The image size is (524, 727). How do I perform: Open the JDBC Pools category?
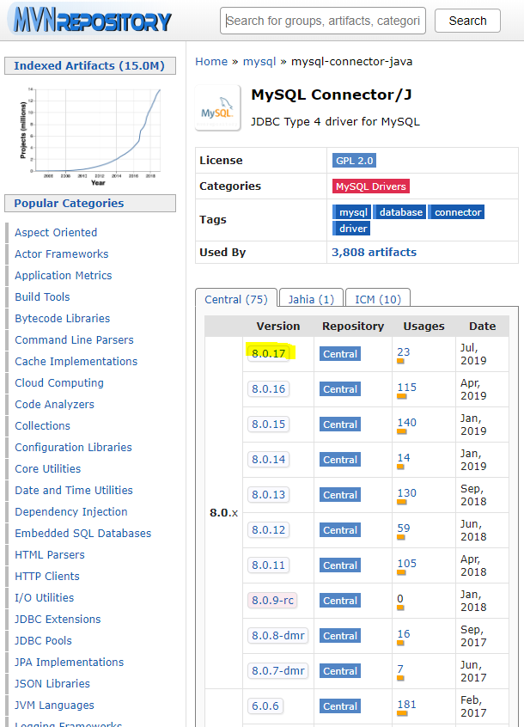tap(43, 641)
